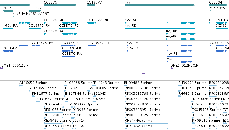Select transcript nvy-RB
229x130 pixels.
click(x=181, y=34)
